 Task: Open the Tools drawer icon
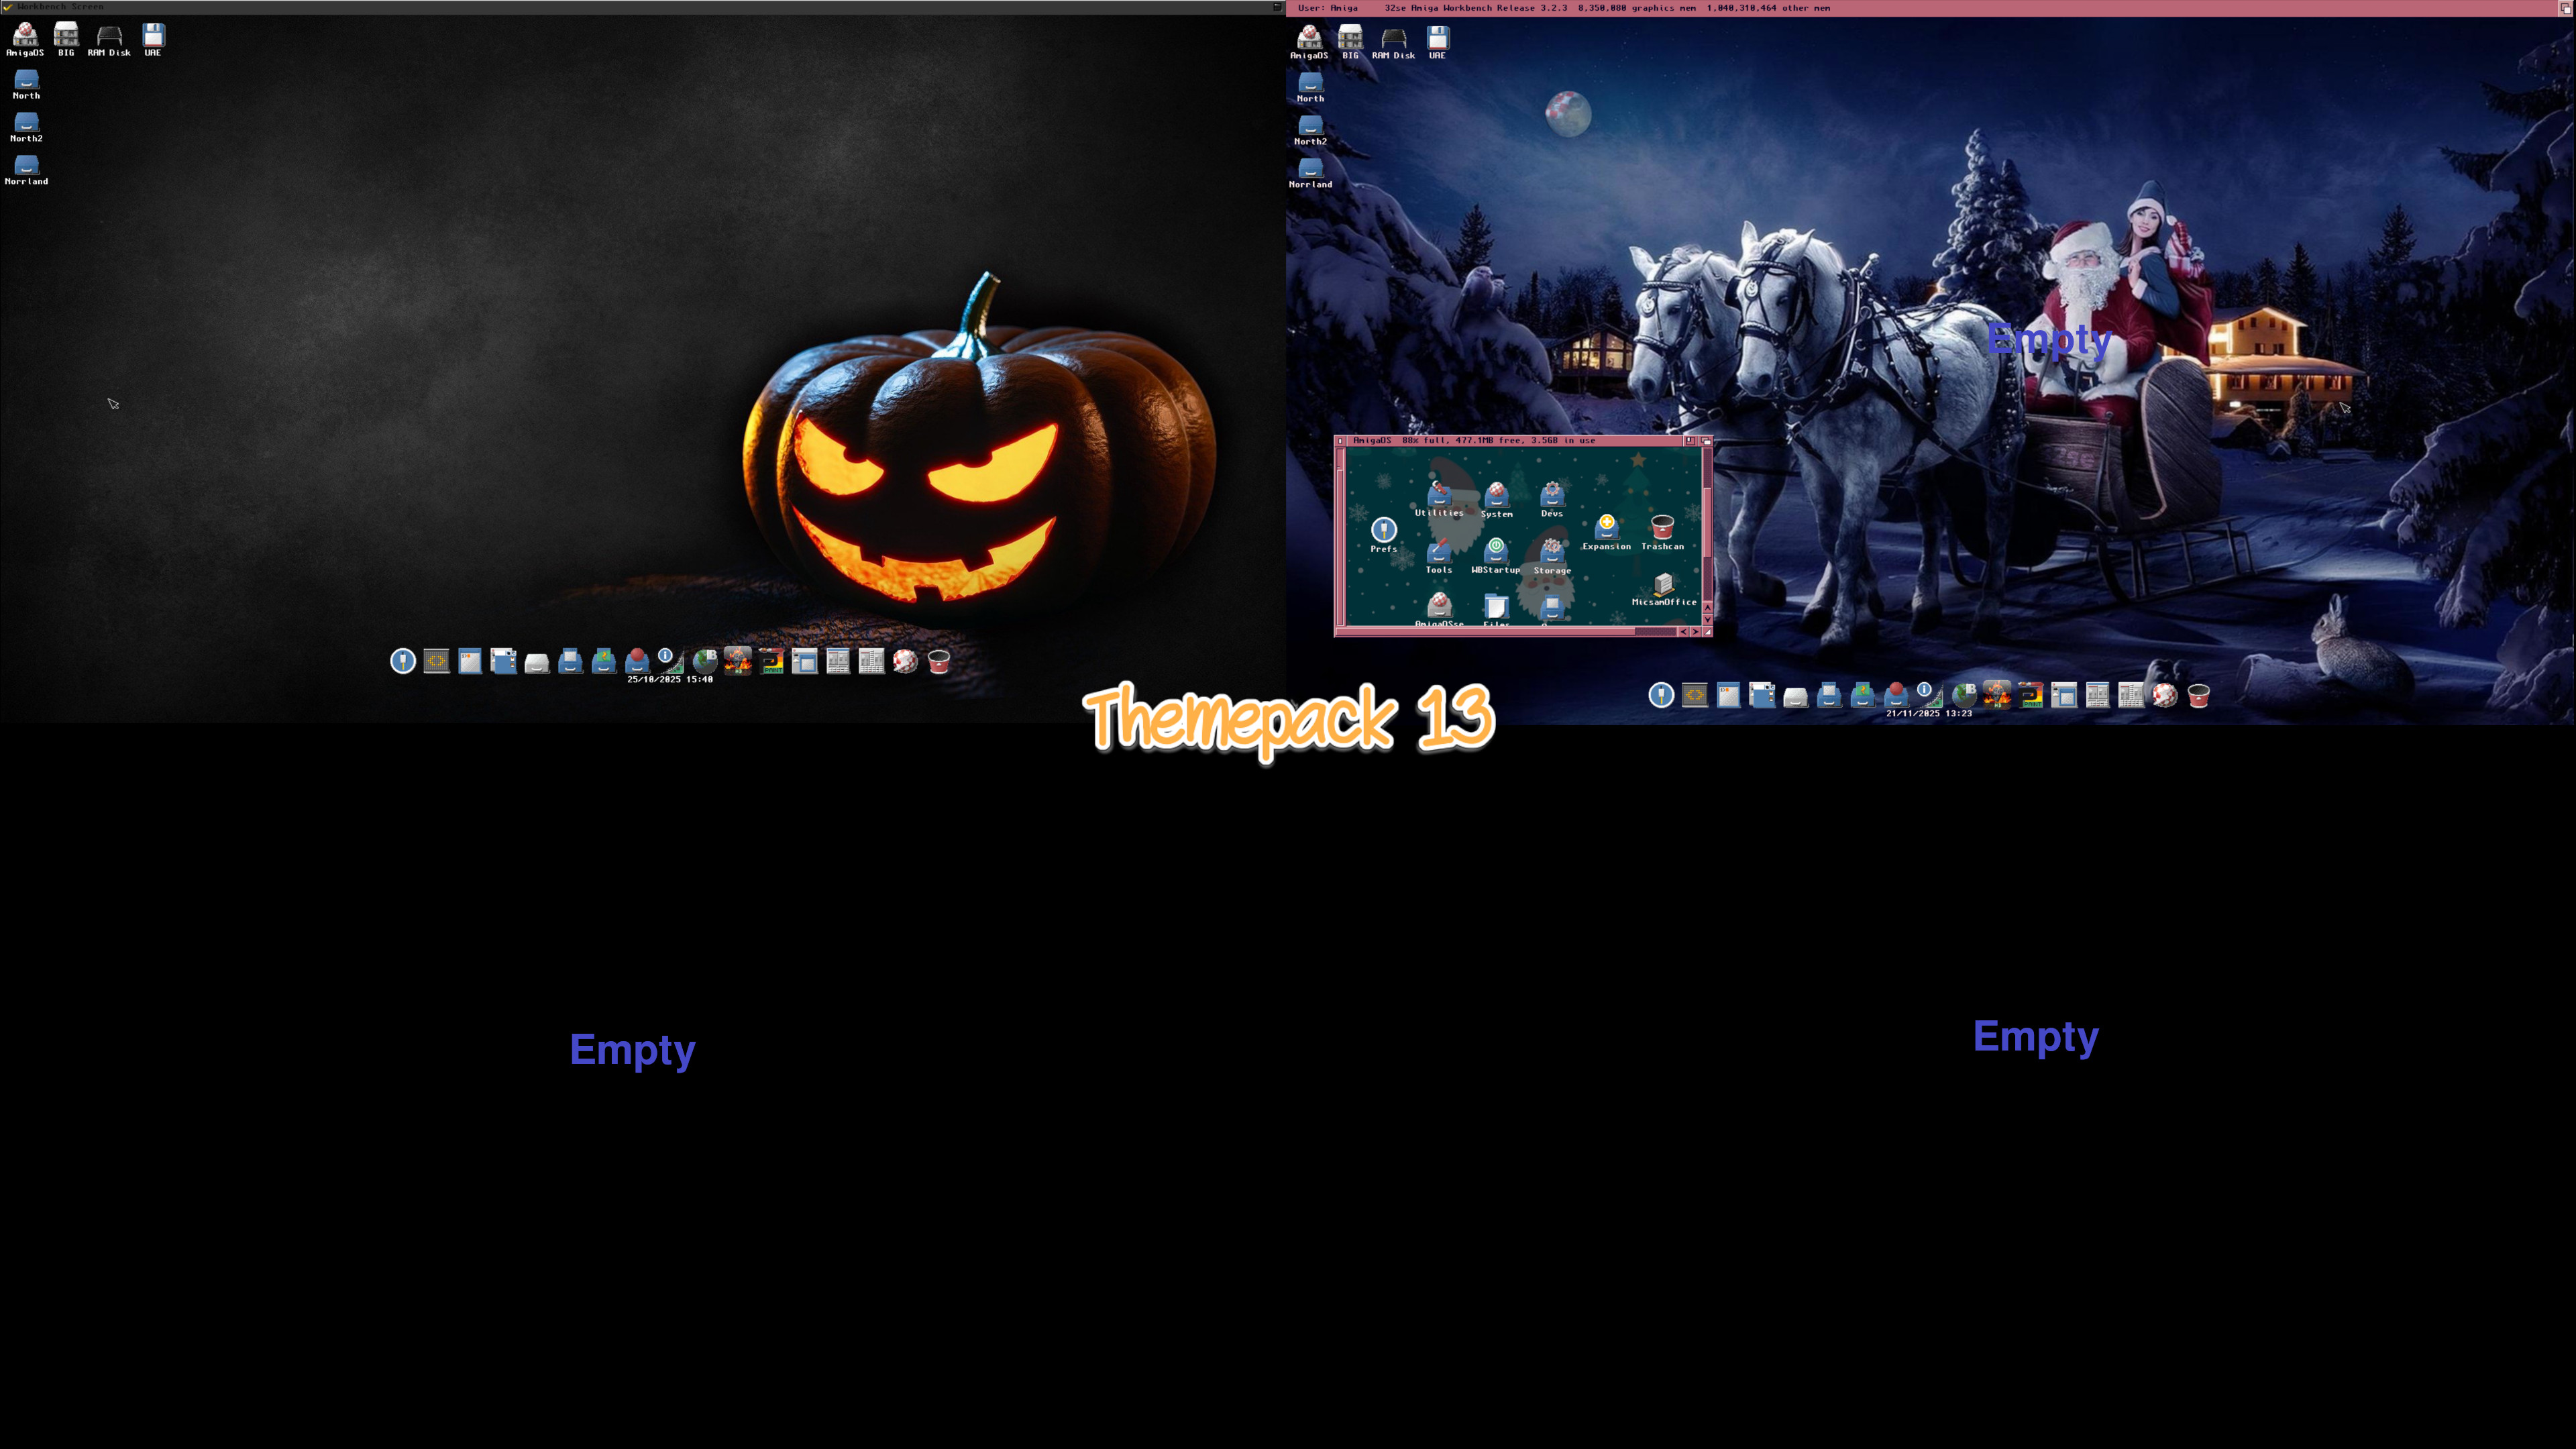[x=1439, y=553]
